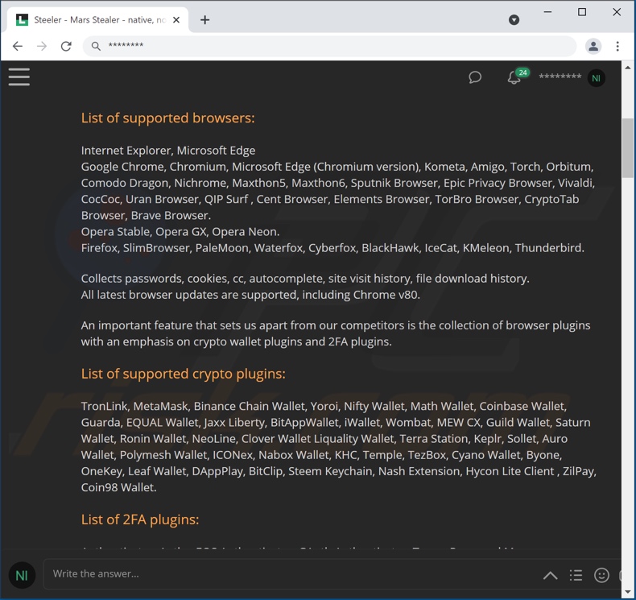Click heading List of supported browsers:
This screenshot has width=636, height=600.
(168, 118)
